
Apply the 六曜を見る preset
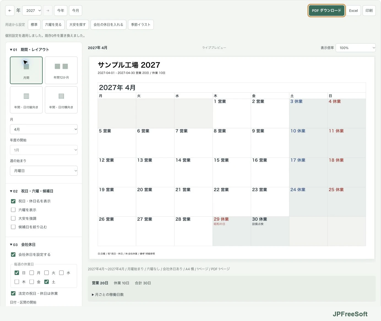(x=53, y=25)
